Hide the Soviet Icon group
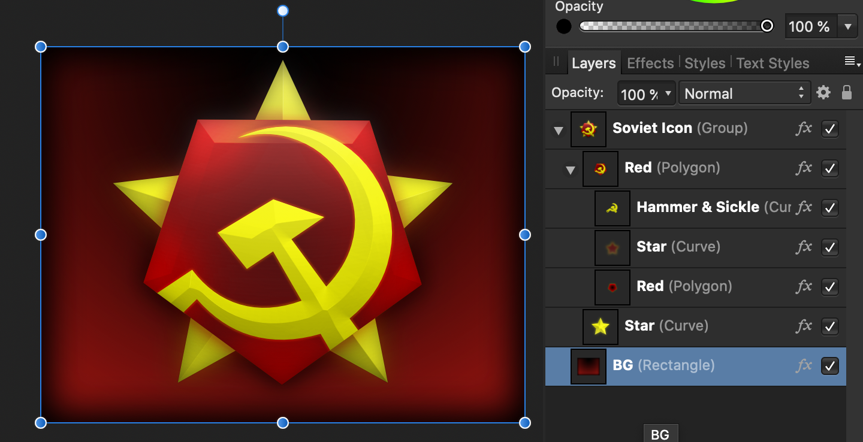Viewport: 863px width, 442px height. [829, 129]
